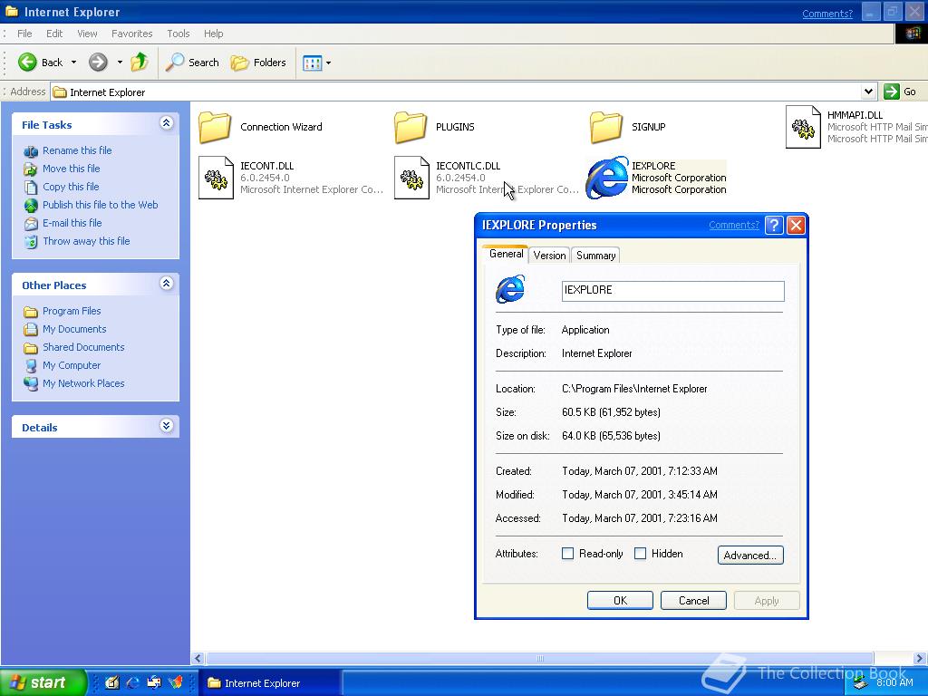Click scrollbar right arrow
The height and width of the screenshot is (696, 928).
point(920,658)
